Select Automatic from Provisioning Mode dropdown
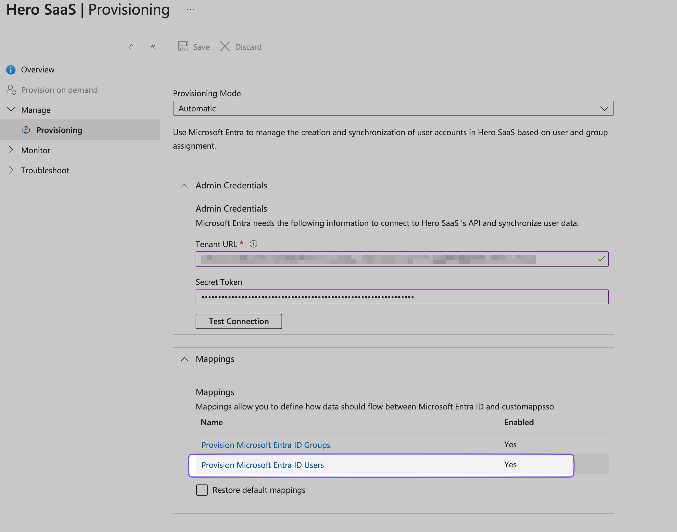Image resolution: width=677 pixels, height=532 pixels. click(x=393, y=108)
